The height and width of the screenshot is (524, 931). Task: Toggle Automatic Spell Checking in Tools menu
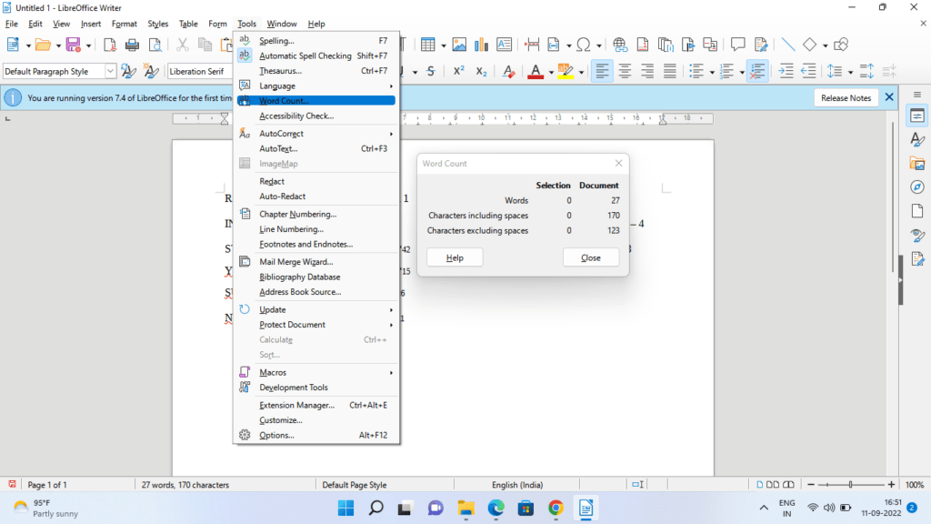(305, 55)
